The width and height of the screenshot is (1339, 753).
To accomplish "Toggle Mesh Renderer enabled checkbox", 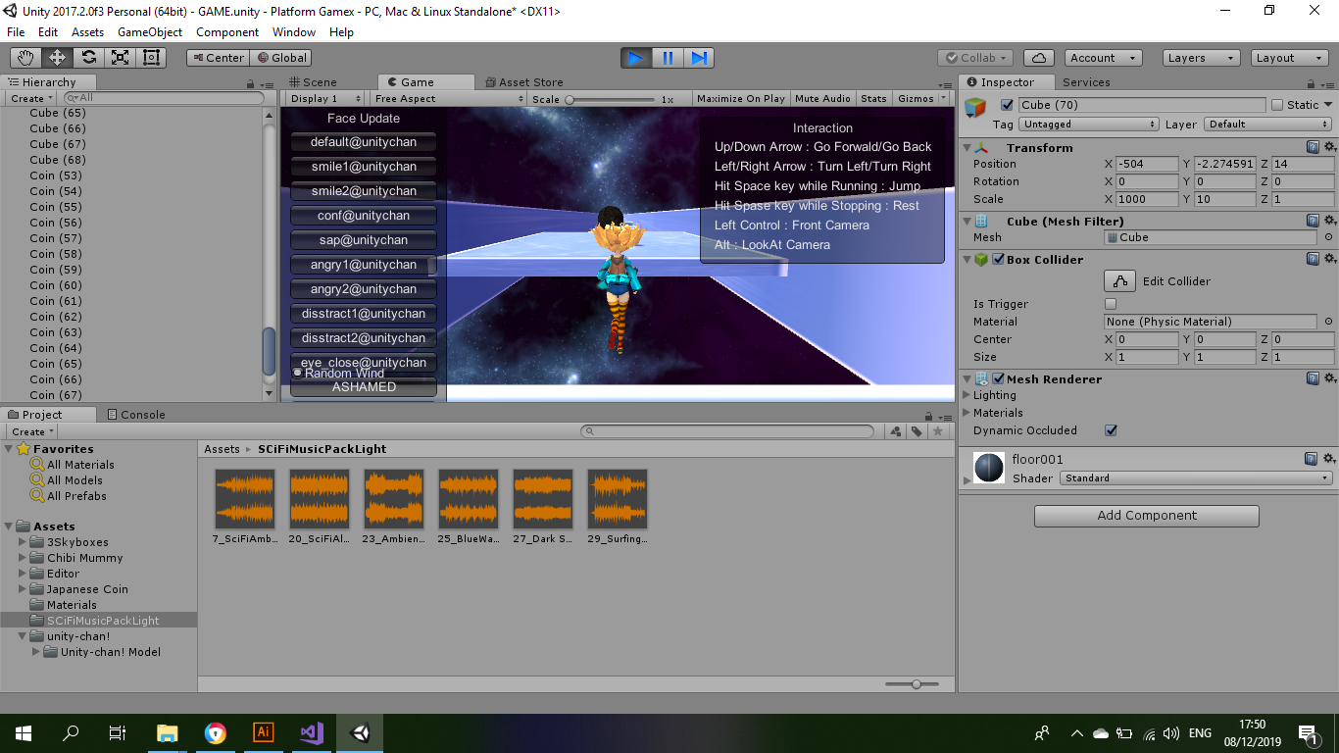I will tap(998, 378).
